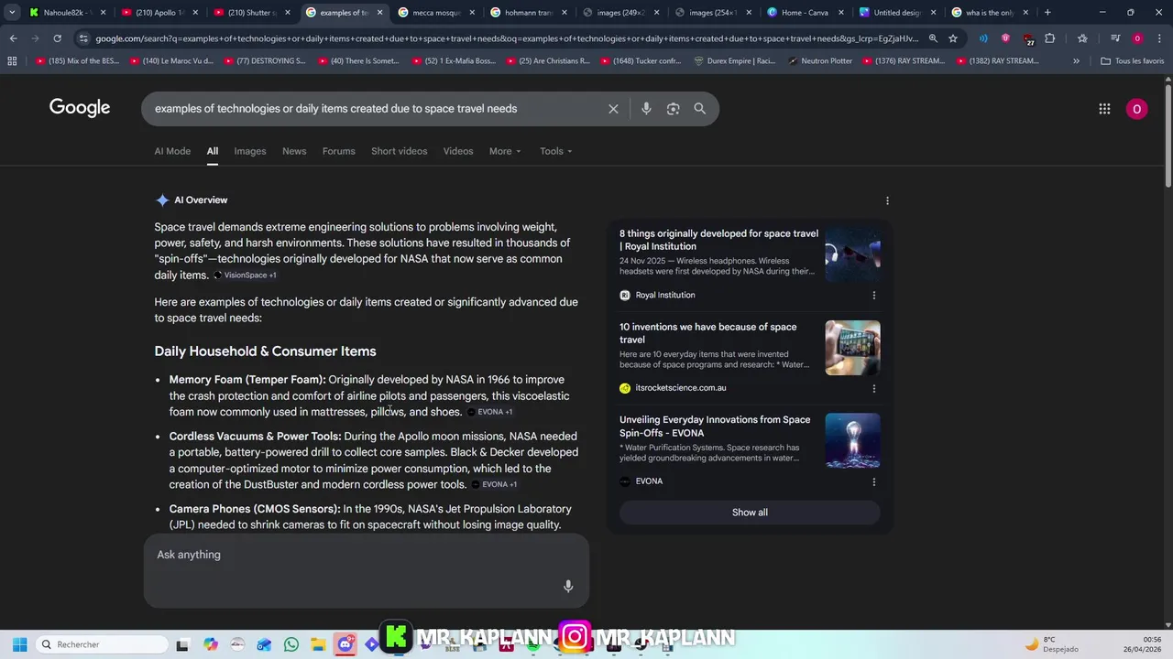
Task: Click the microphone in Ask anything box
Action: 568,586
